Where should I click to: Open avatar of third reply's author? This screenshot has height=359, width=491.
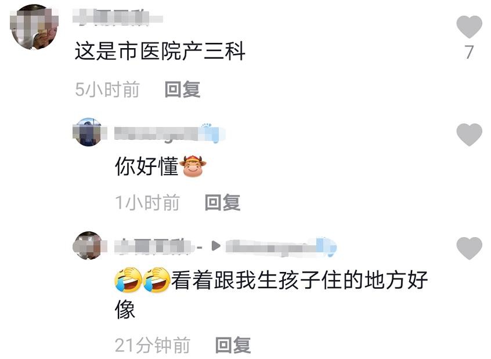88,246
